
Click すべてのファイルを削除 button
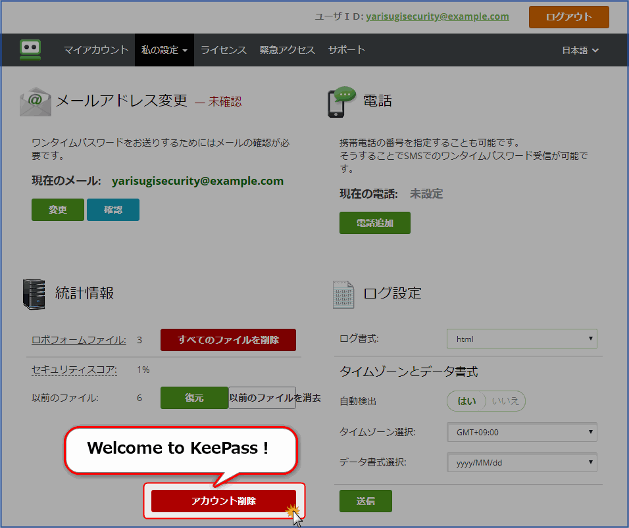[x=228, y=340]
